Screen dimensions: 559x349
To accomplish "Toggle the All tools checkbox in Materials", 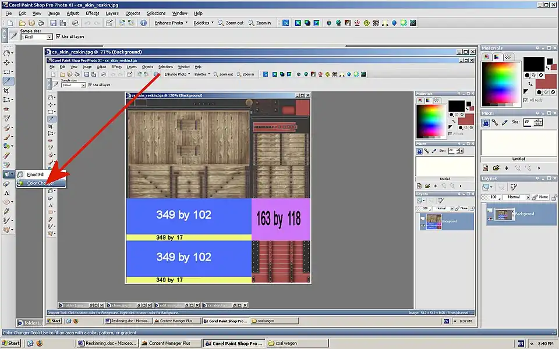I will pos(525,99).
